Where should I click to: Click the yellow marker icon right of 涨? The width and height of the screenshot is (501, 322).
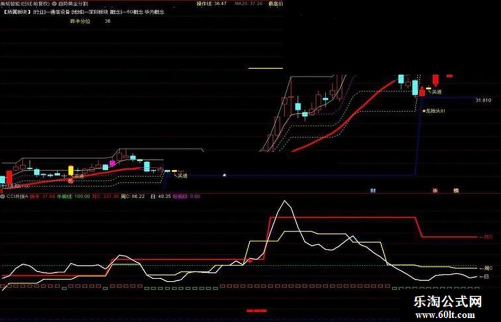point(456,191)
